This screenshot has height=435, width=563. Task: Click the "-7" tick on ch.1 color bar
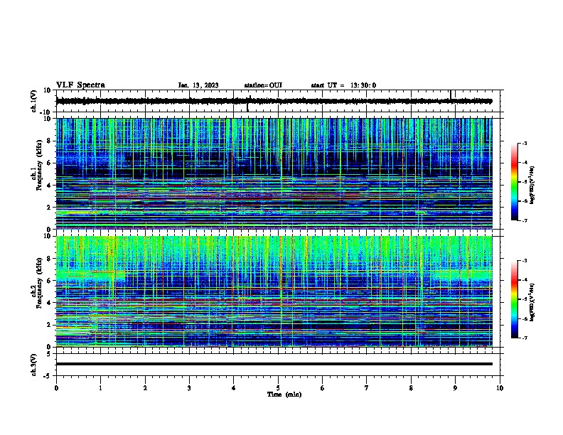(525, 220)
